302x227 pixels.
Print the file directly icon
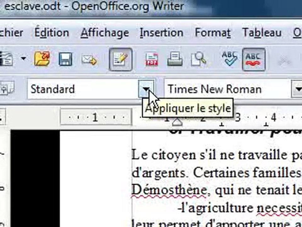[x=175, y=59]
